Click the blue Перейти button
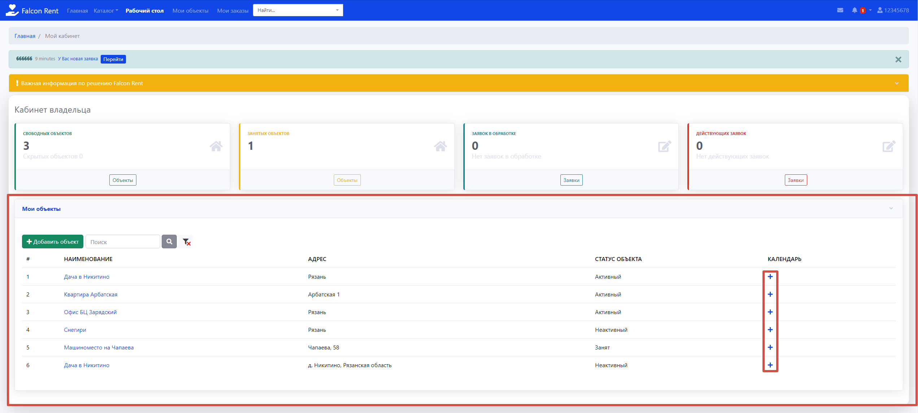This screenshot has height=413, width=918. click(x=113, y=59)
